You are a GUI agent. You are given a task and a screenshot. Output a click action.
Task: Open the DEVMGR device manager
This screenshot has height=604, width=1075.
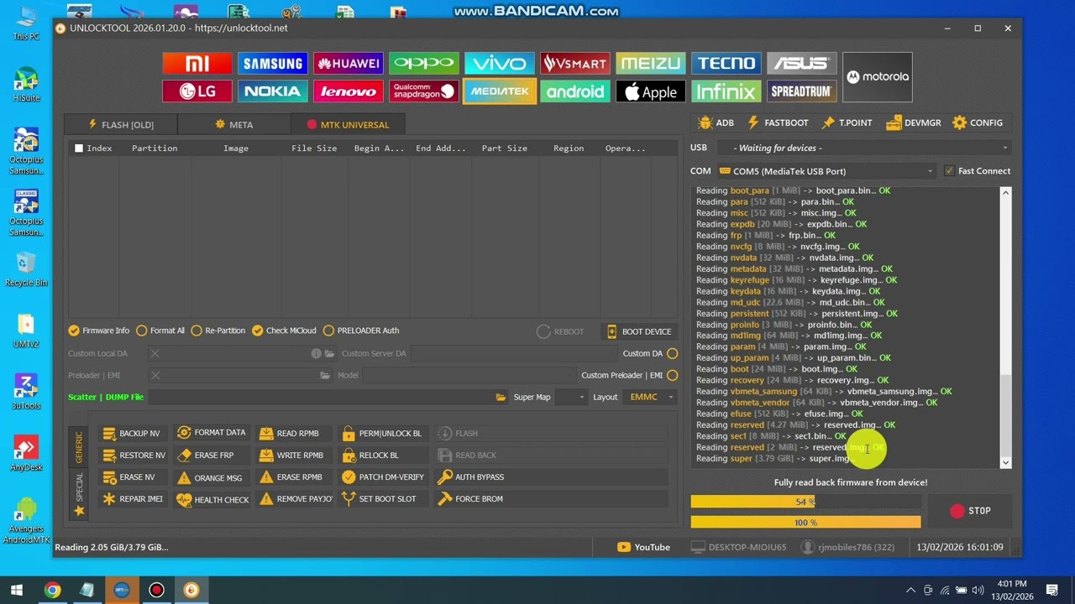(913, 122)
